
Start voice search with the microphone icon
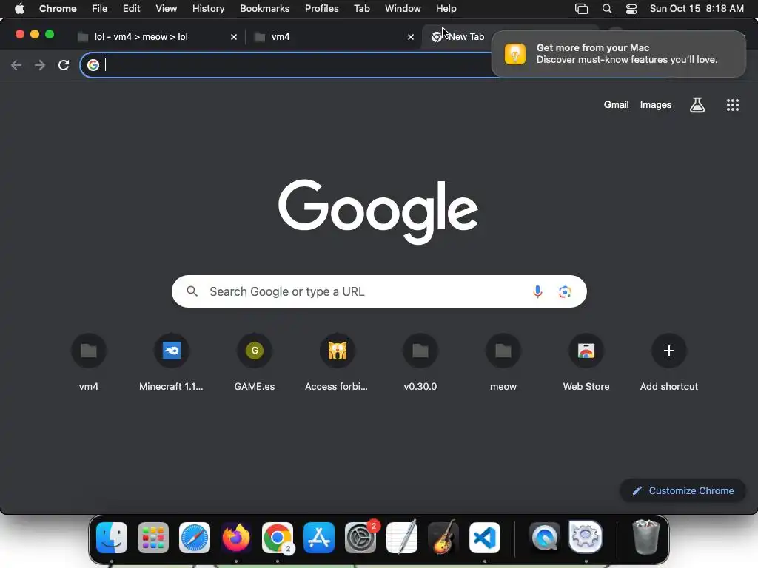pyautogui.click(x=537, y=291)
